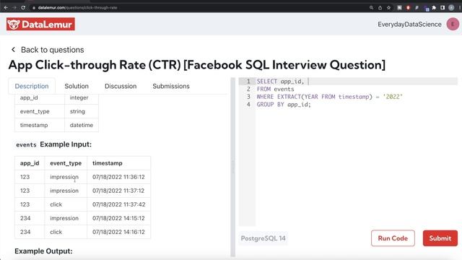Click the browser forward arrow

14,8
